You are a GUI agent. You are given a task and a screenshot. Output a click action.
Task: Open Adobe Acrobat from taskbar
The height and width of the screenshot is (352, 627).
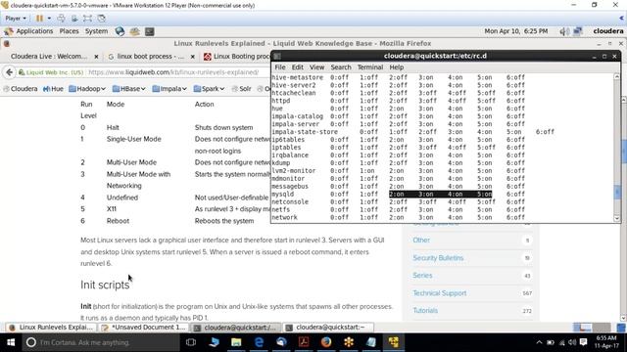304,342
